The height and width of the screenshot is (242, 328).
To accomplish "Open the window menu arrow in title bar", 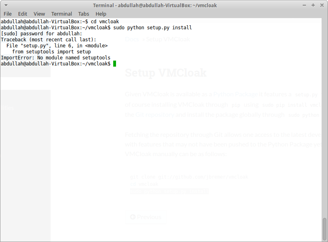I will [x=6, y=5].
